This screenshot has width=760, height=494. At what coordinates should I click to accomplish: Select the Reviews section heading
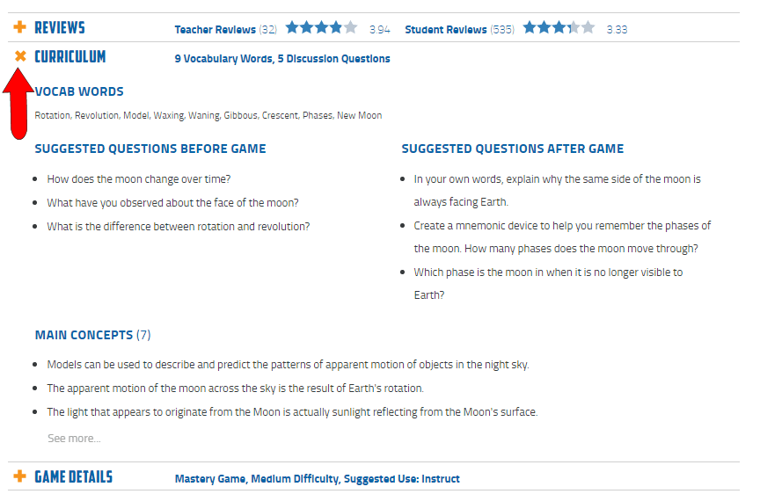pos(60,28)
